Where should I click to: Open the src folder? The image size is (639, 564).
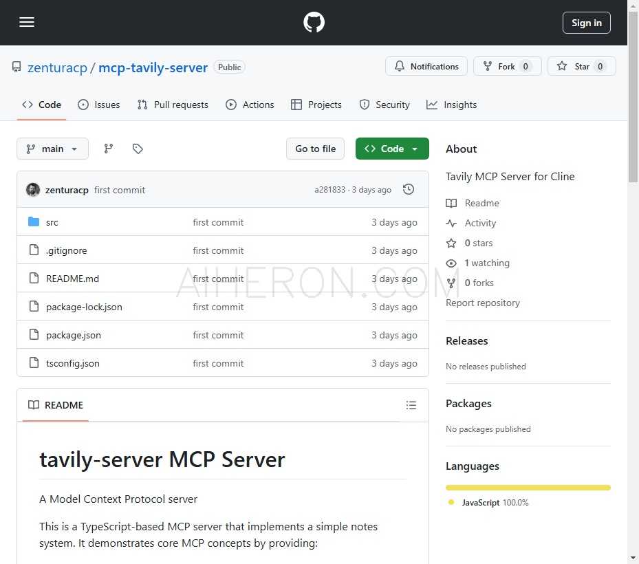(x=52, y=222)
